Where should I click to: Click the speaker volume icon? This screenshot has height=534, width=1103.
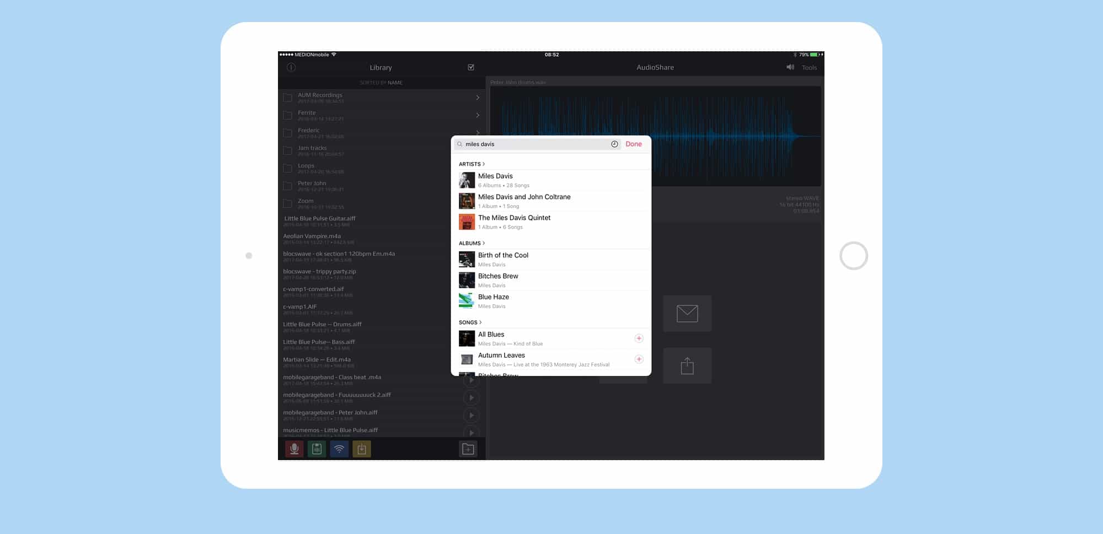point(790,67)
